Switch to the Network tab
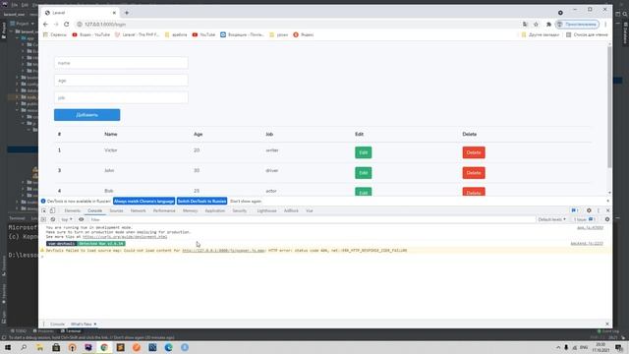This screenshot has width=629, height=354. pyautogui.click(x=138, y=210)
